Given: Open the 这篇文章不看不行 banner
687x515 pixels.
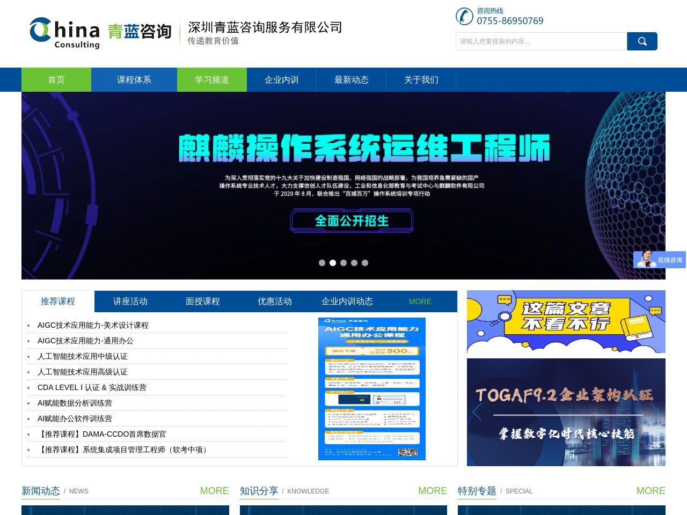Looking at the screenshot, I should tap(566, 321).
